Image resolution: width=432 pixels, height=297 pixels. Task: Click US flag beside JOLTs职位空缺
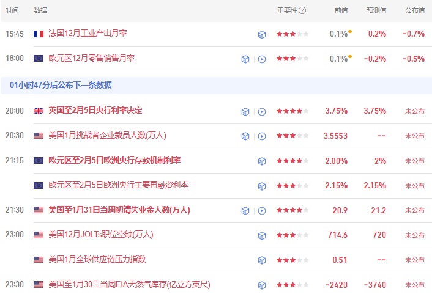point(39,235)
